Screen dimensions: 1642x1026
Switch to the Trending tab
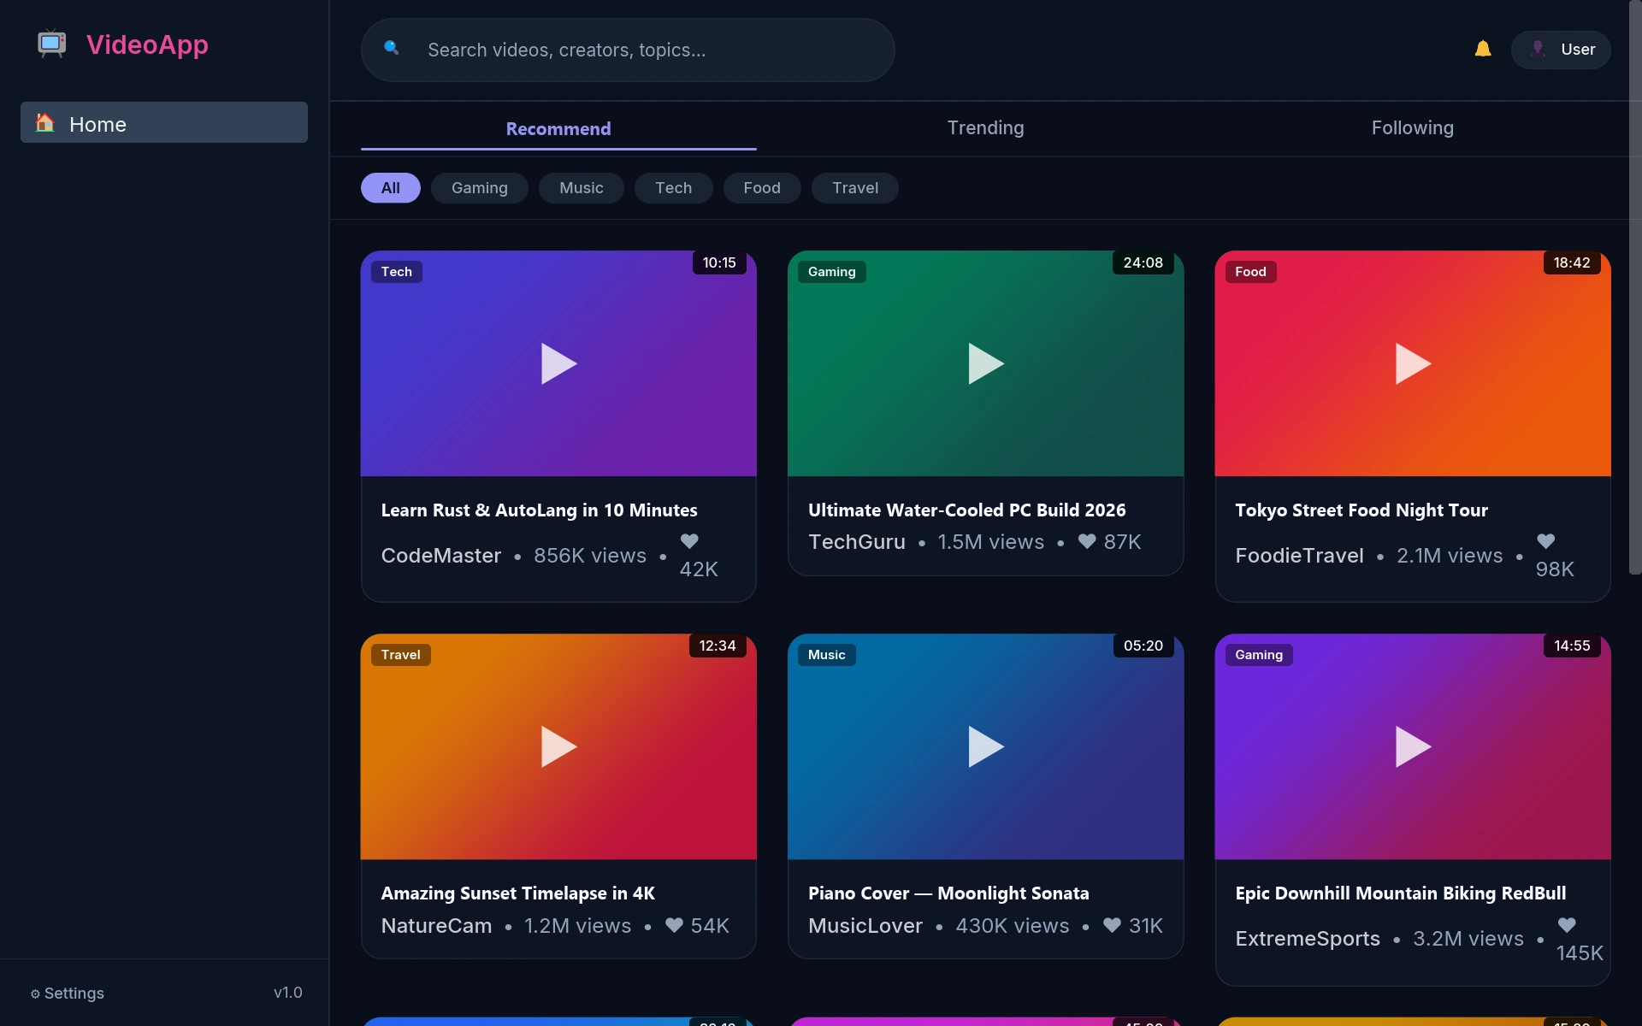point(985,128)
